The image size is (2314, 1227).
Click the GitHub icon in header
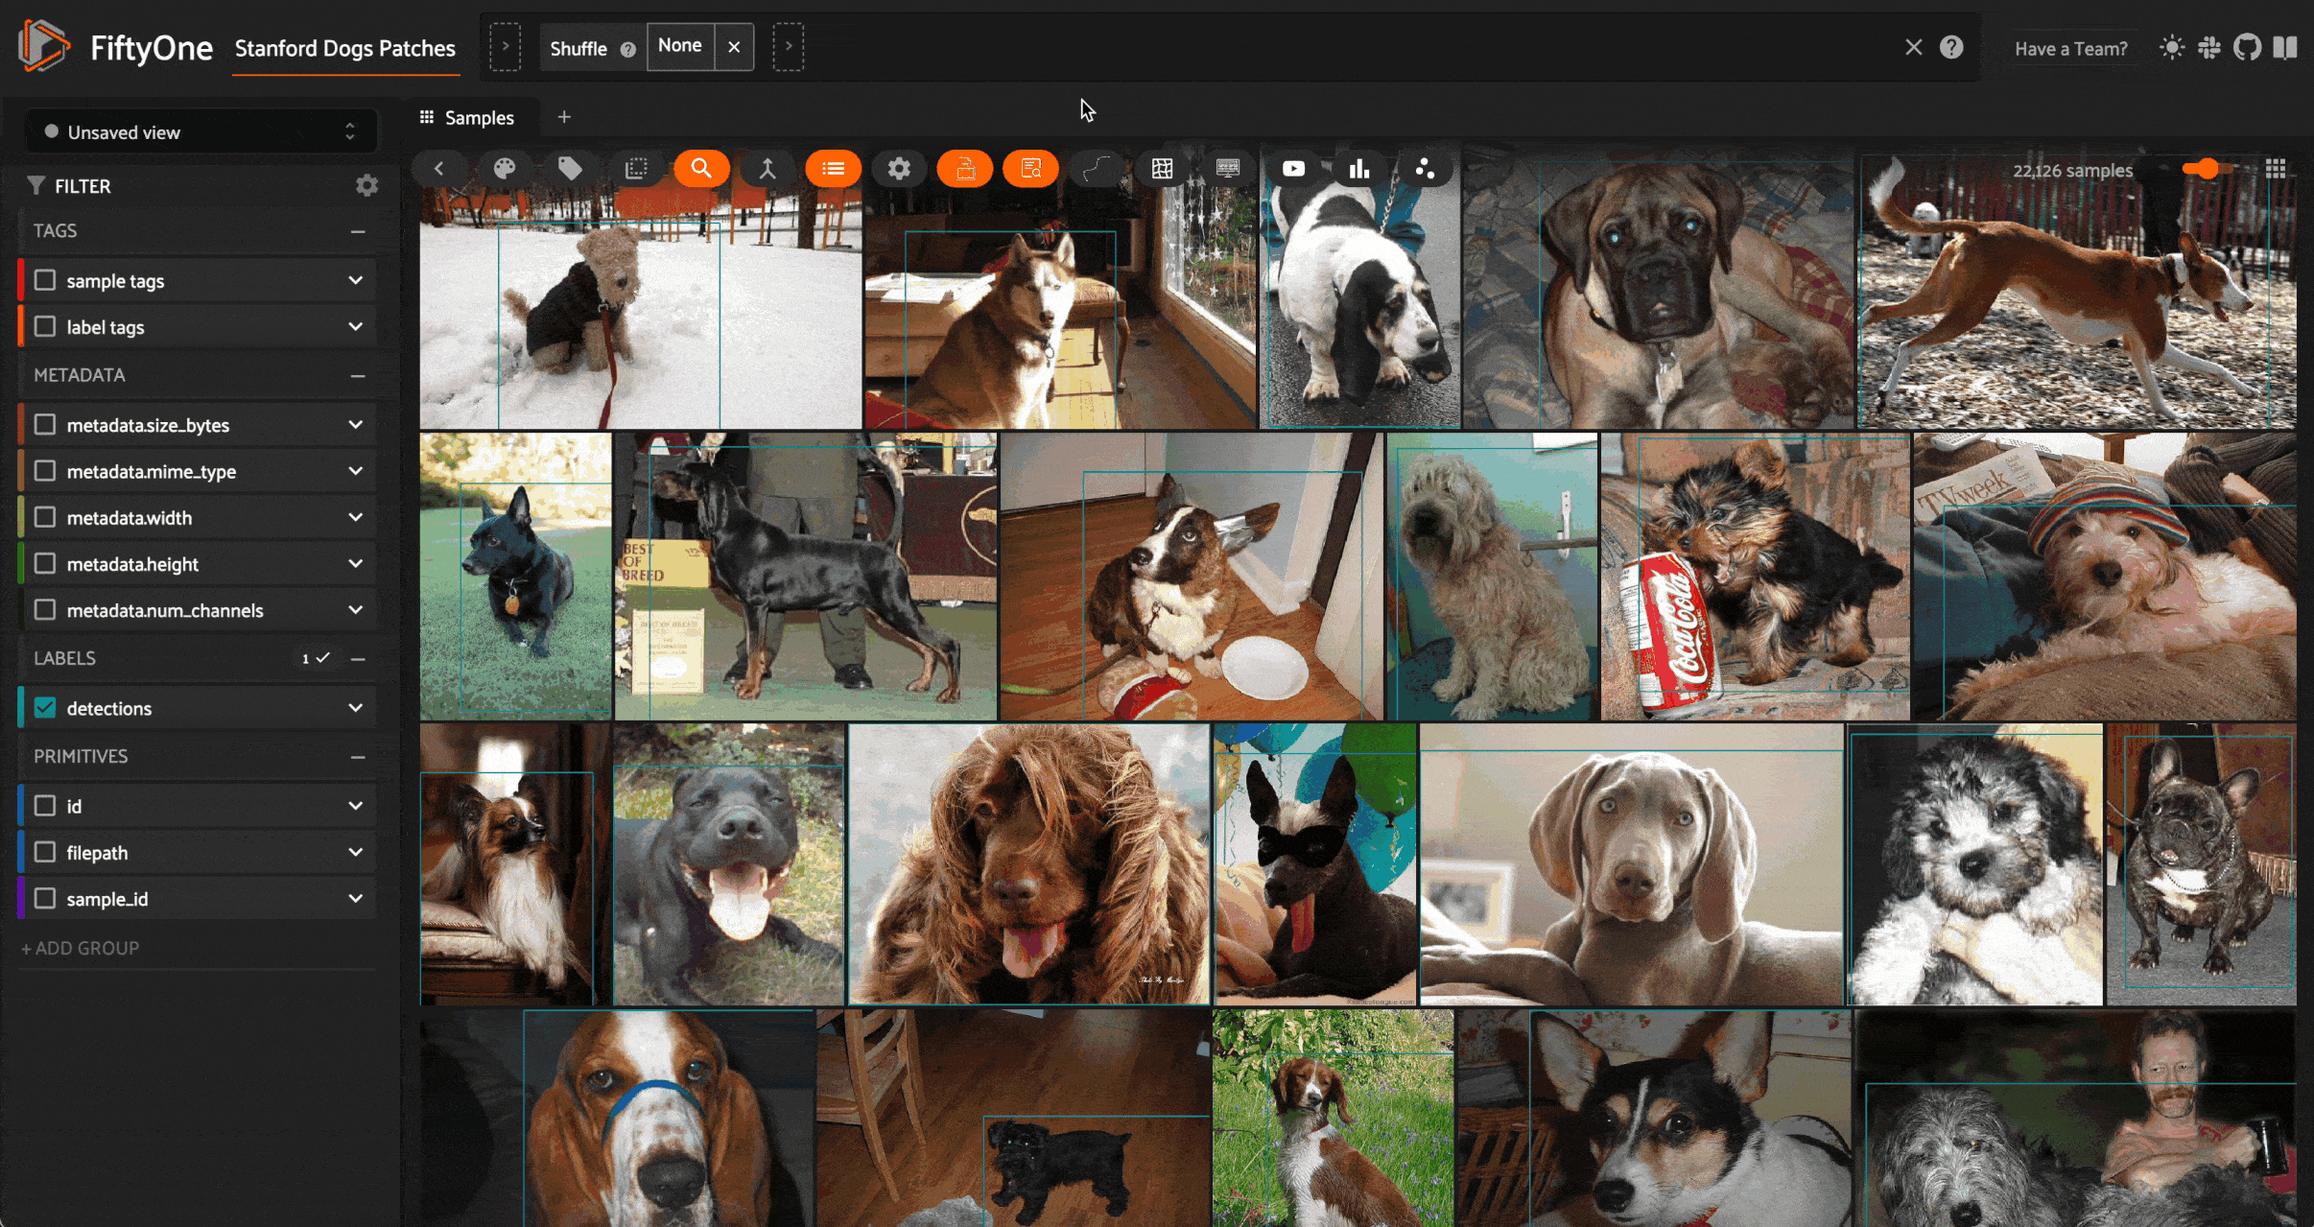tap(2247, 48)
